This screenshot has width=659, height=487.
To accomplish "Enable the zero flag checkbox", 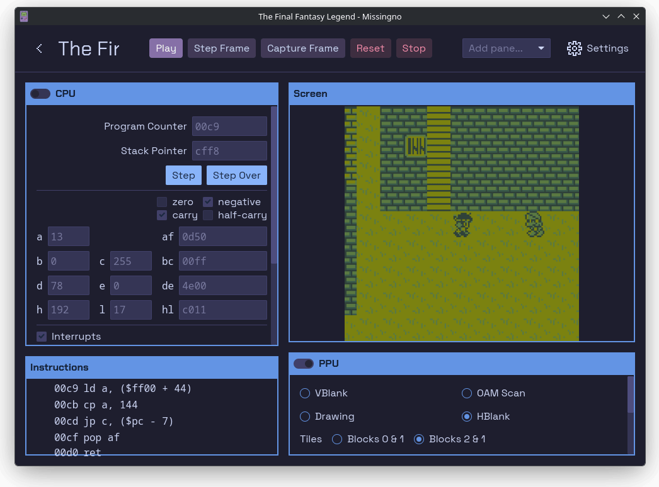I will click(162, 202).
